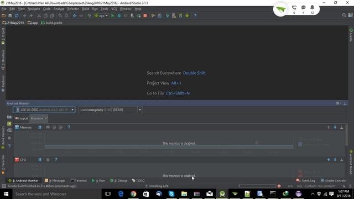Click the Cut scissors icon
354x199 pixels.
(x=39, y=15)
